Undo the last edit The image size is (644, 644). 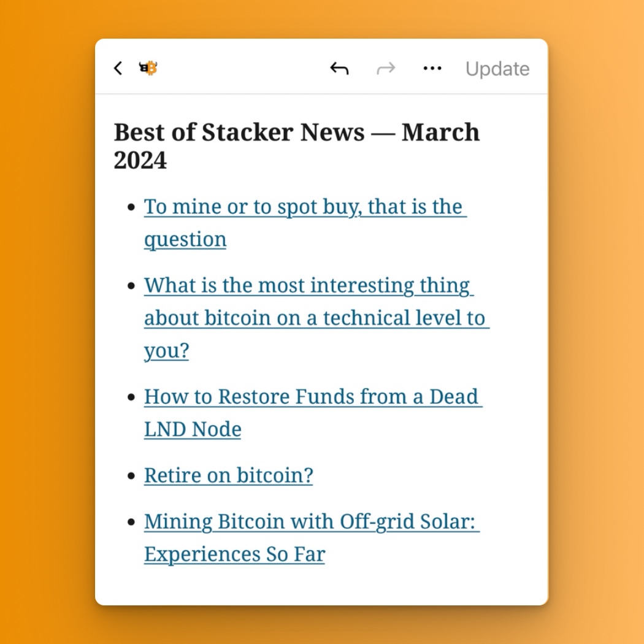point(339,68)
